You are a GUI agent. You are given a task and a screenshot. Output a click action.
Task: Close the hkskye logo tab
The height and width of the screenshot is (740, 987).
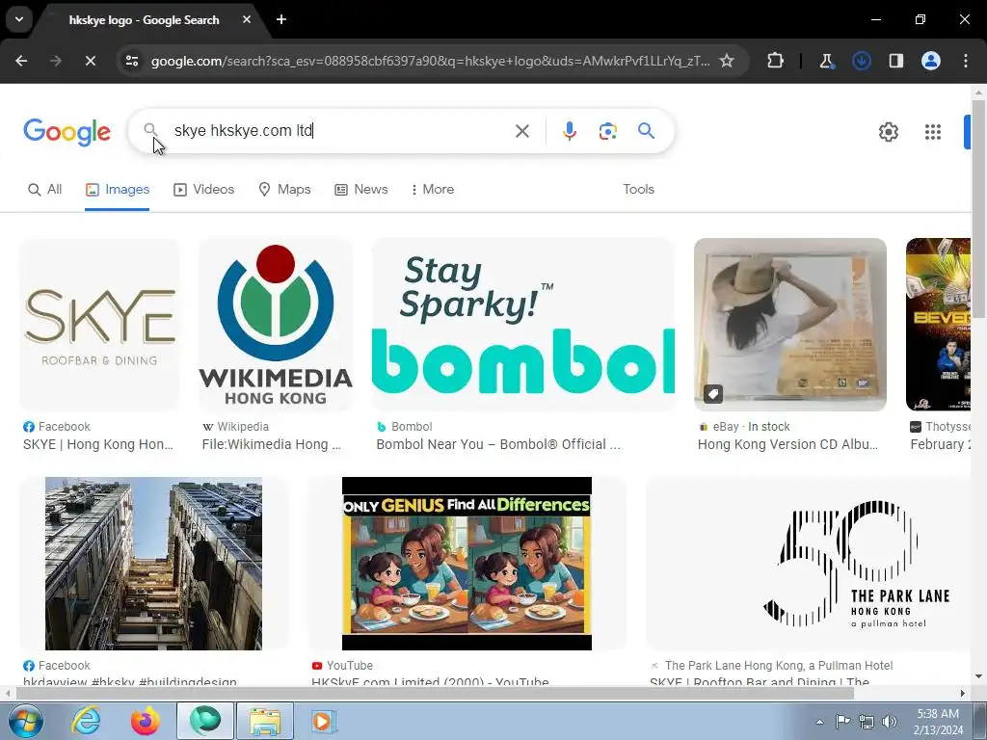tap(246, 19)
